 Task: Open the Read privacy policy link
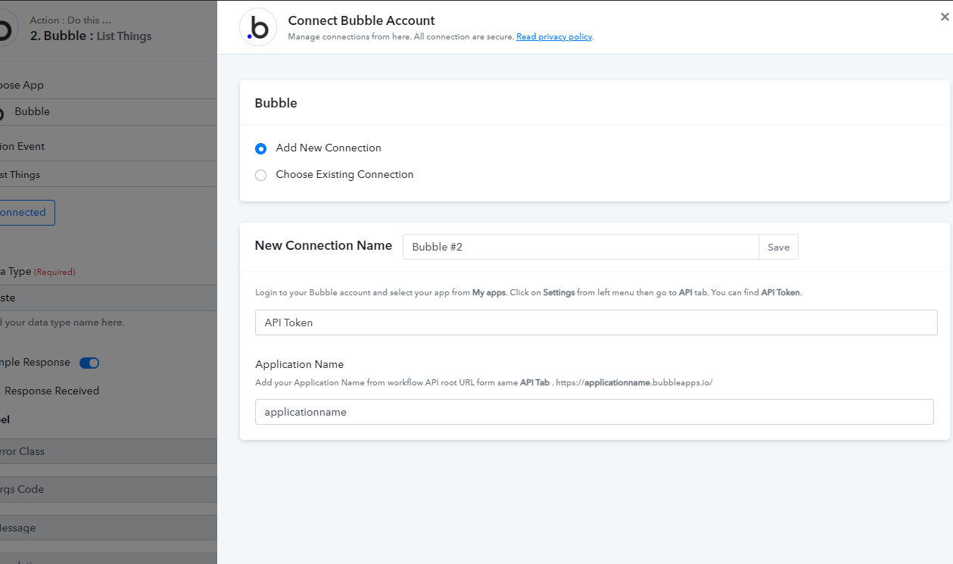point(554,36)
